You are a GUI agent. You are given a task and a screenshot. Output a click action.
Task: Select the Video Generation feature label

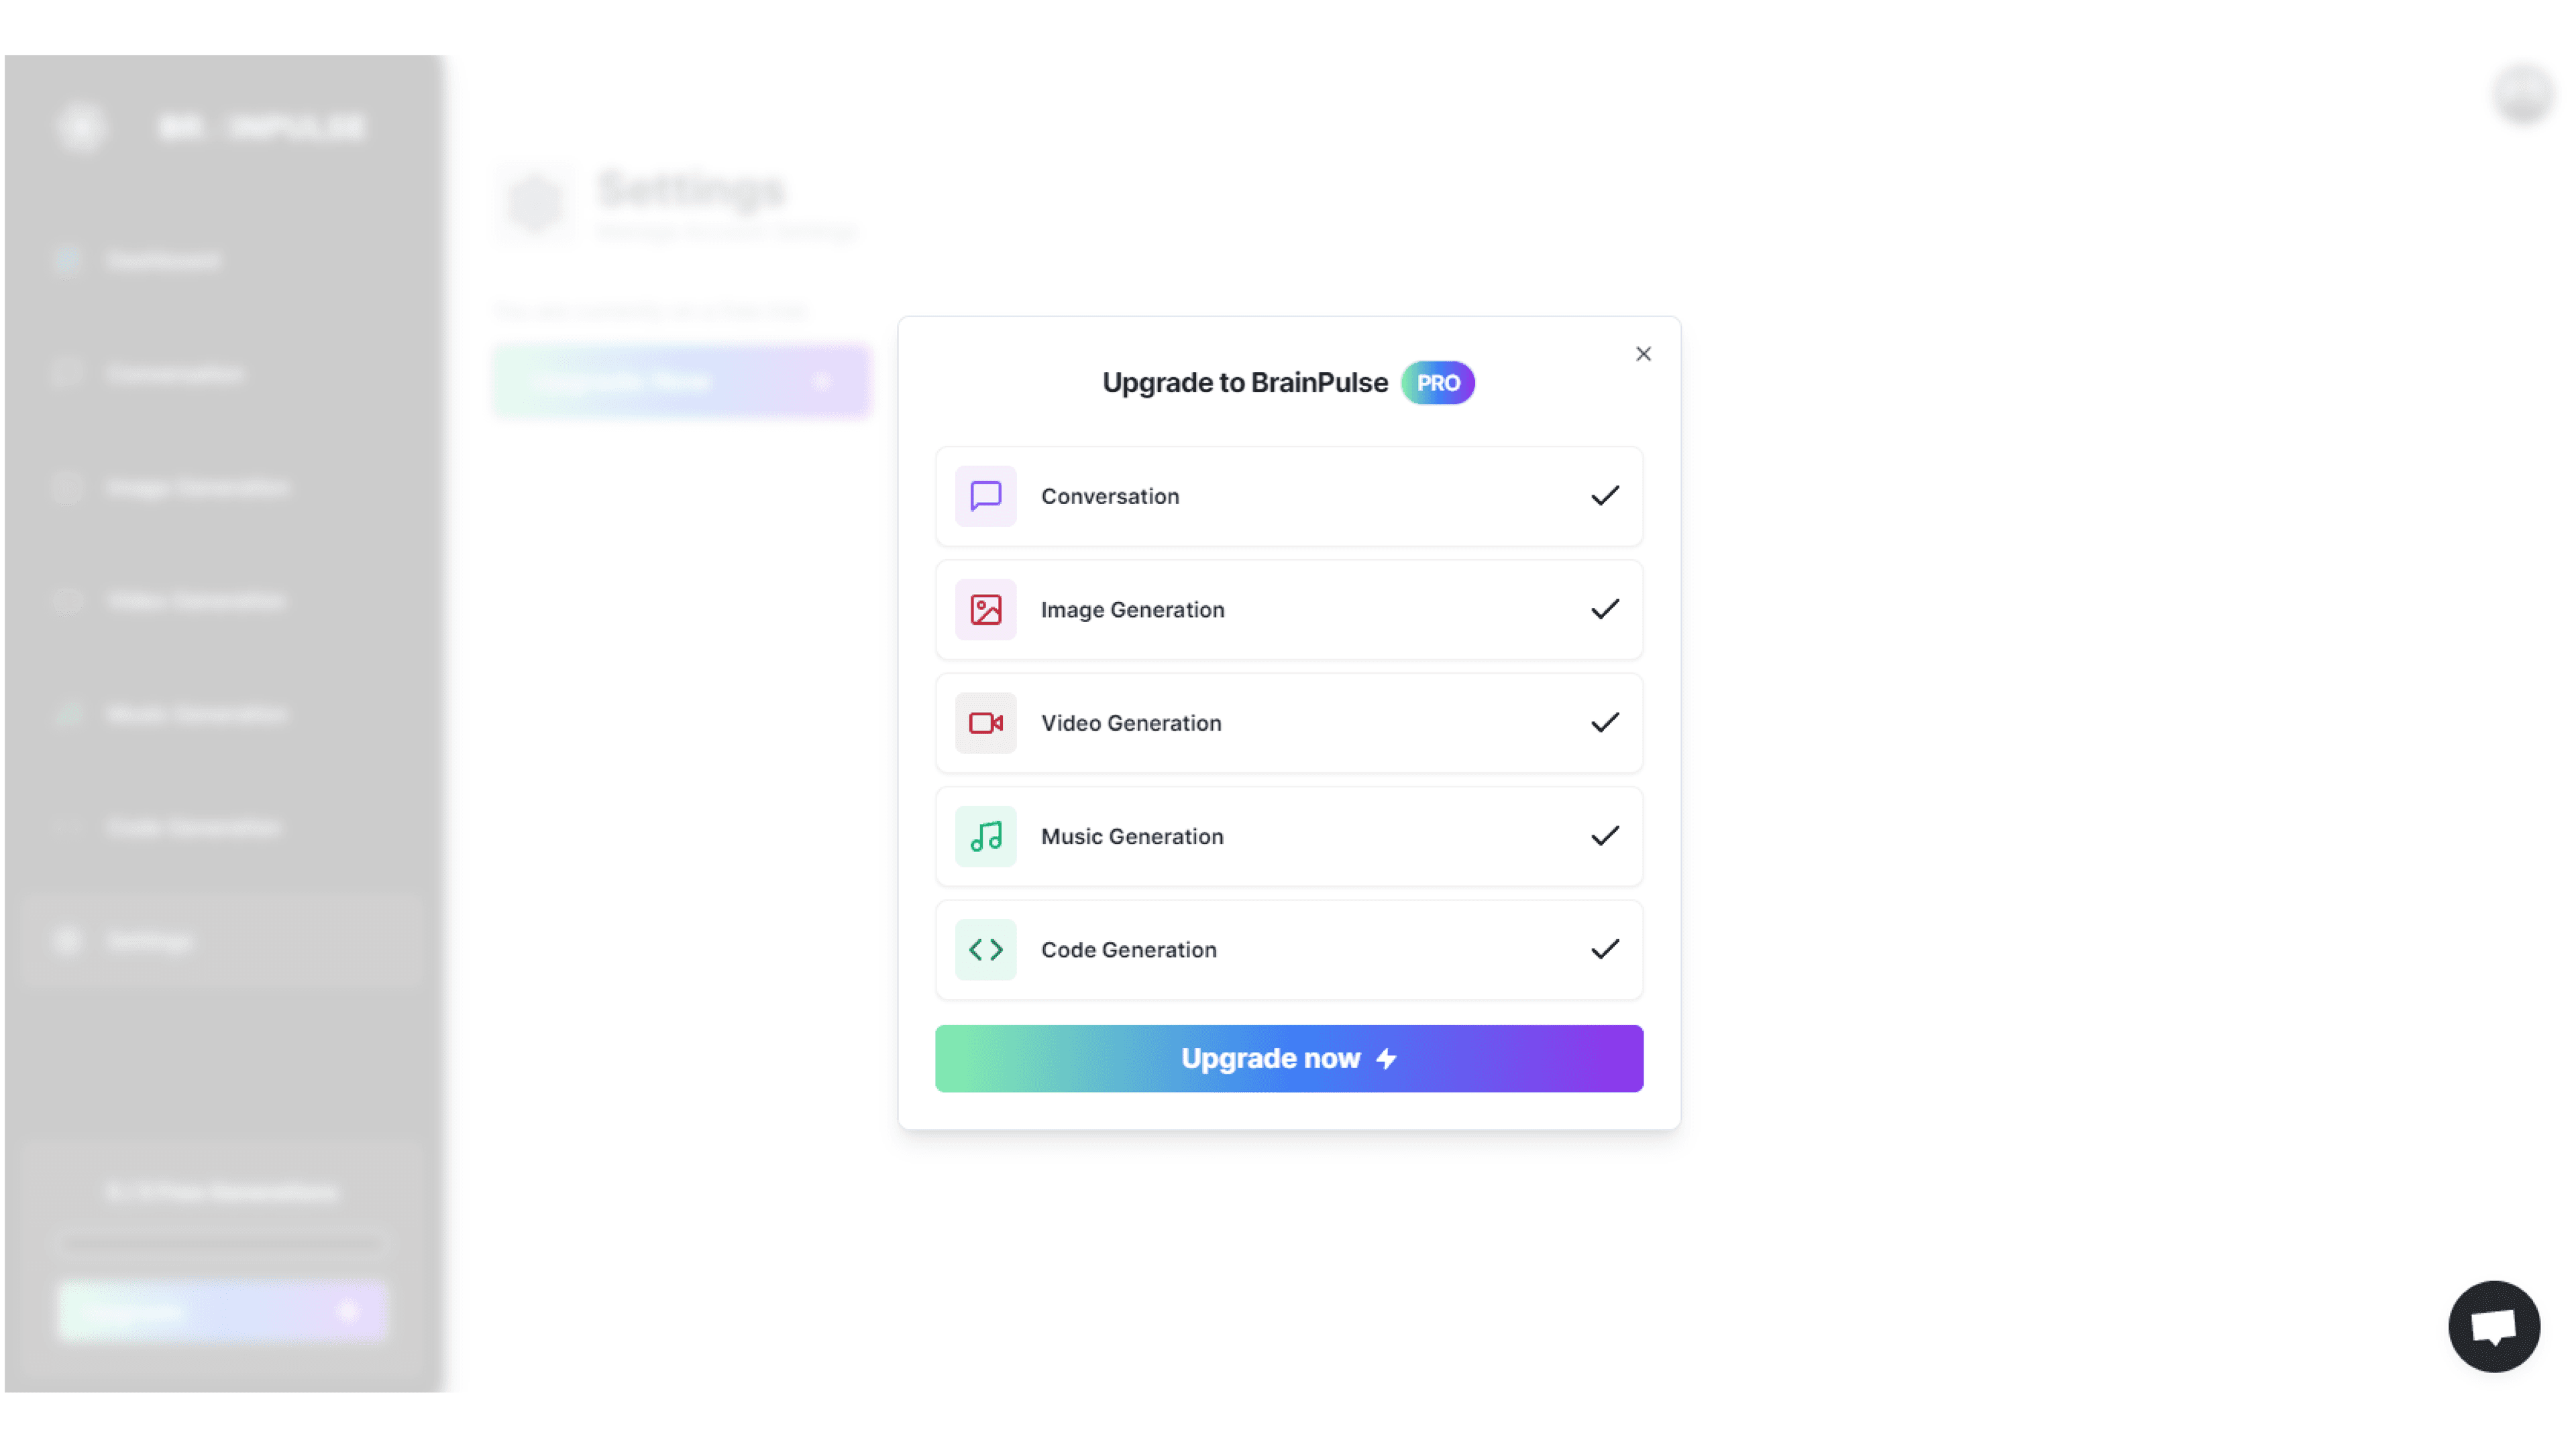[x=1131, y=723]
